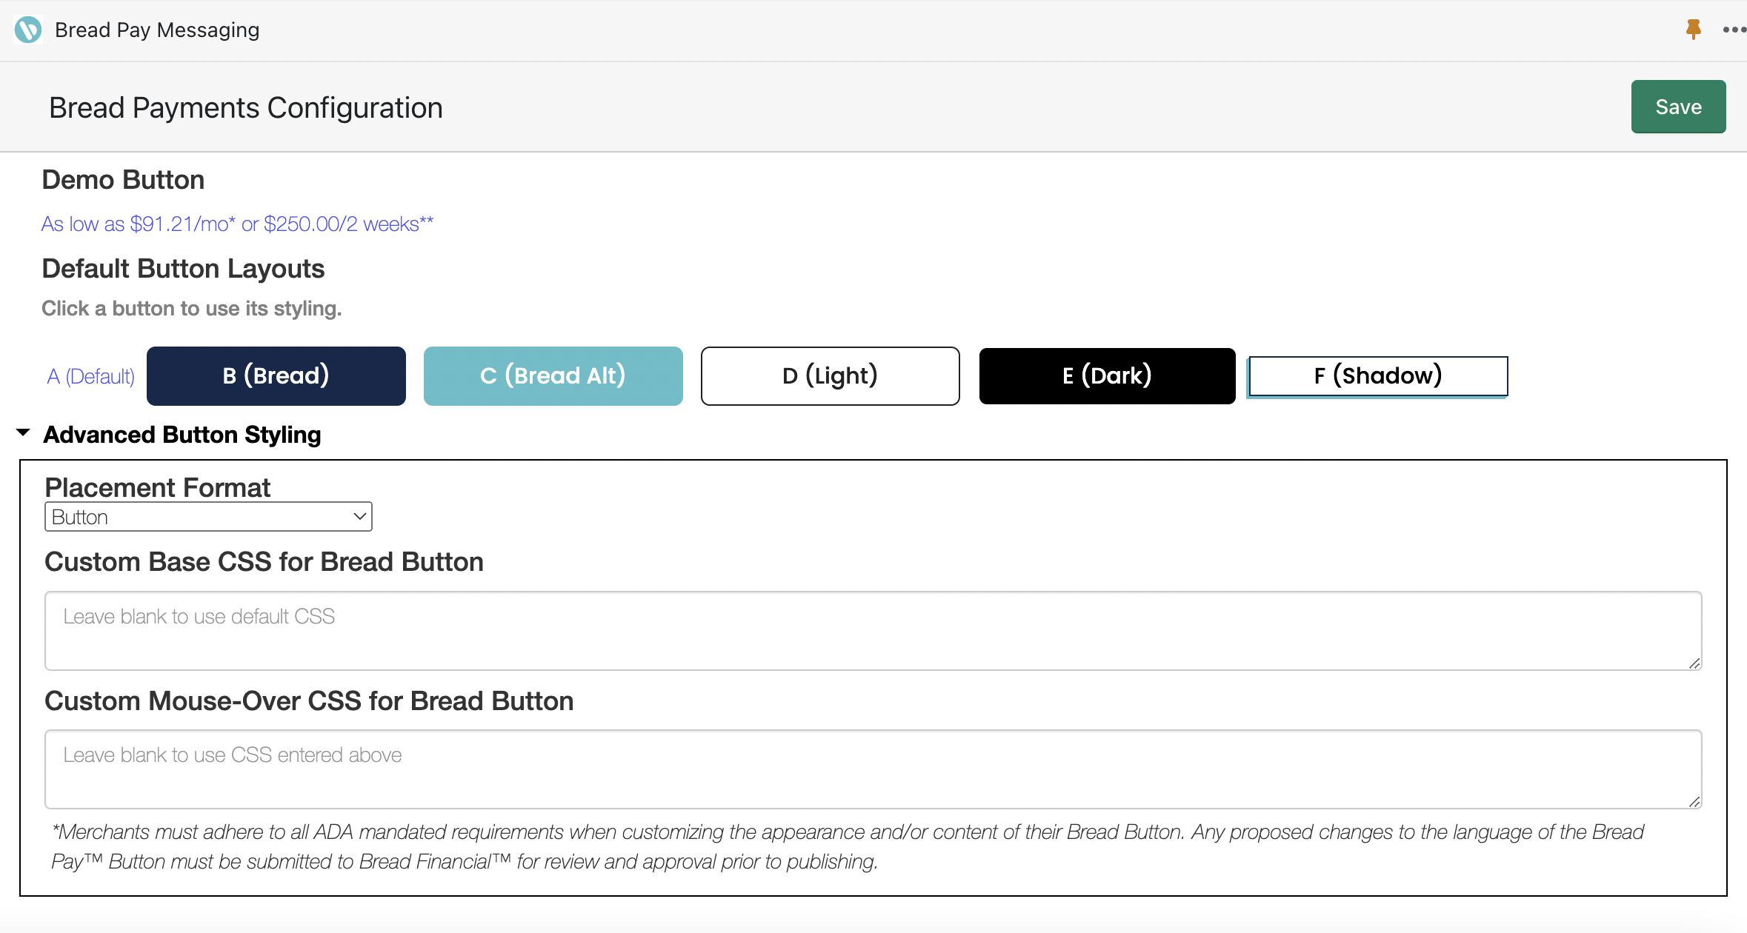Click the 'As low as $91.21/mo' demo link
The width and height of the screenshot is (1747, 933).
pyautogui.click(x=237, y=224)
